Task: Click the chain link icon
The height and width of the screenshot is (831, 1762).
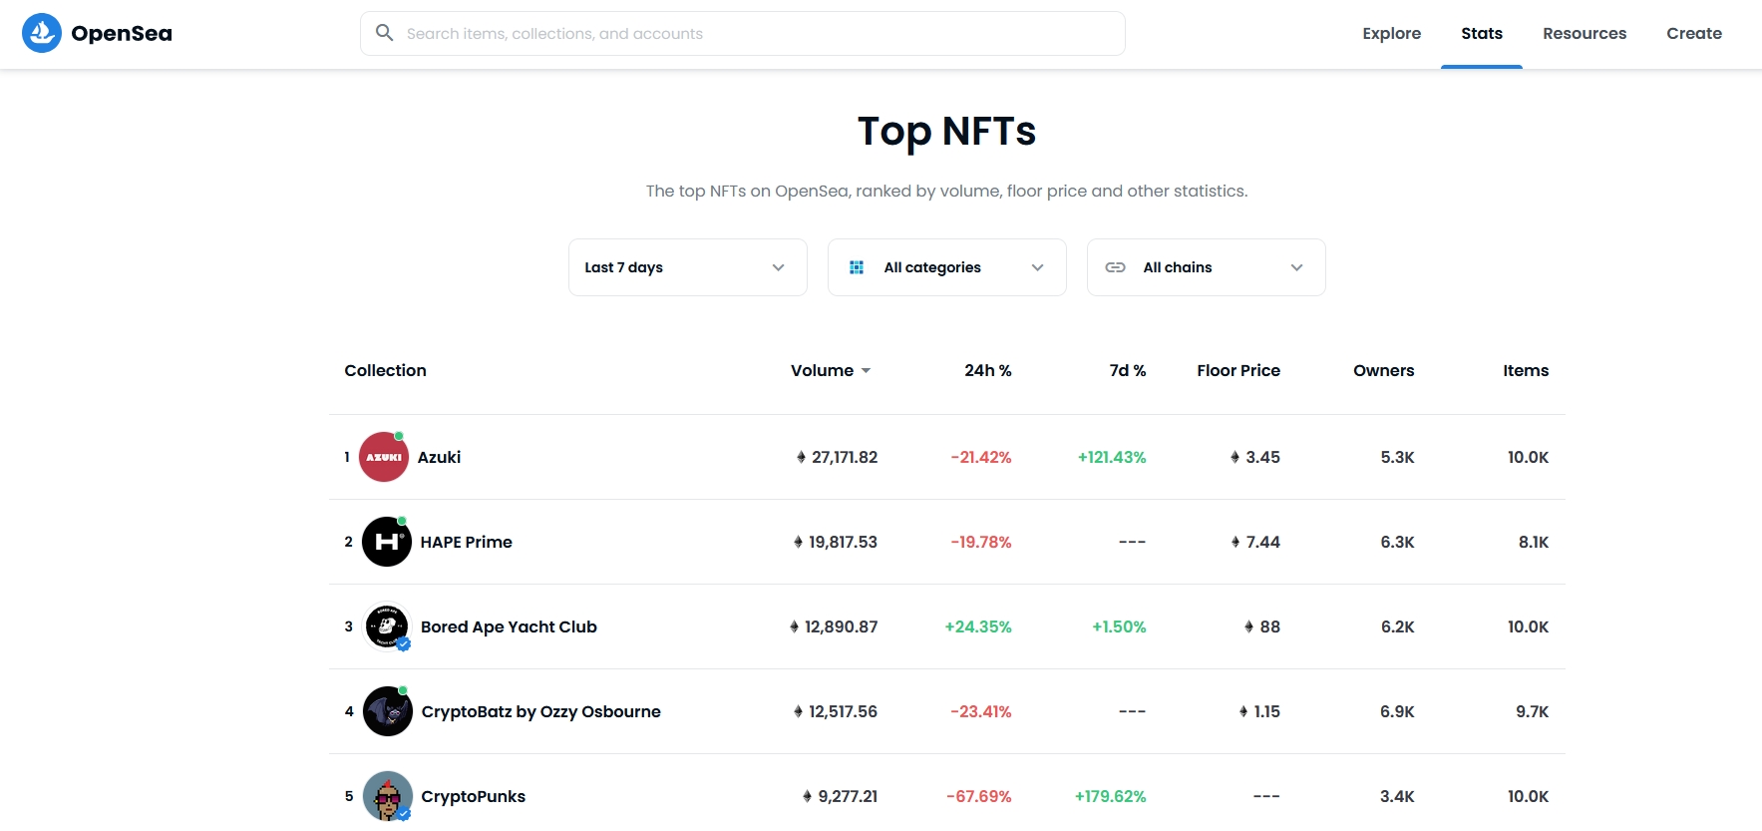Action: (x=1116, y=267)
